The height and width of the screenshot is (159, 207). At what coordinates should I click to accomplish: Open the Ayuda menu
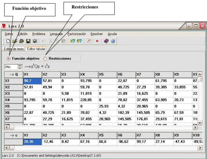(112, 34)
